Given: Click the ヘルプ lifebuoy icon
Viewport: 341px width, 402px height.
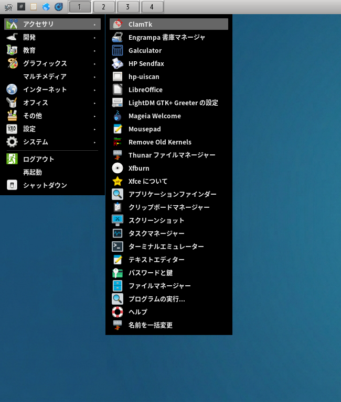Looking at the screenshot, I should point(118,312).
